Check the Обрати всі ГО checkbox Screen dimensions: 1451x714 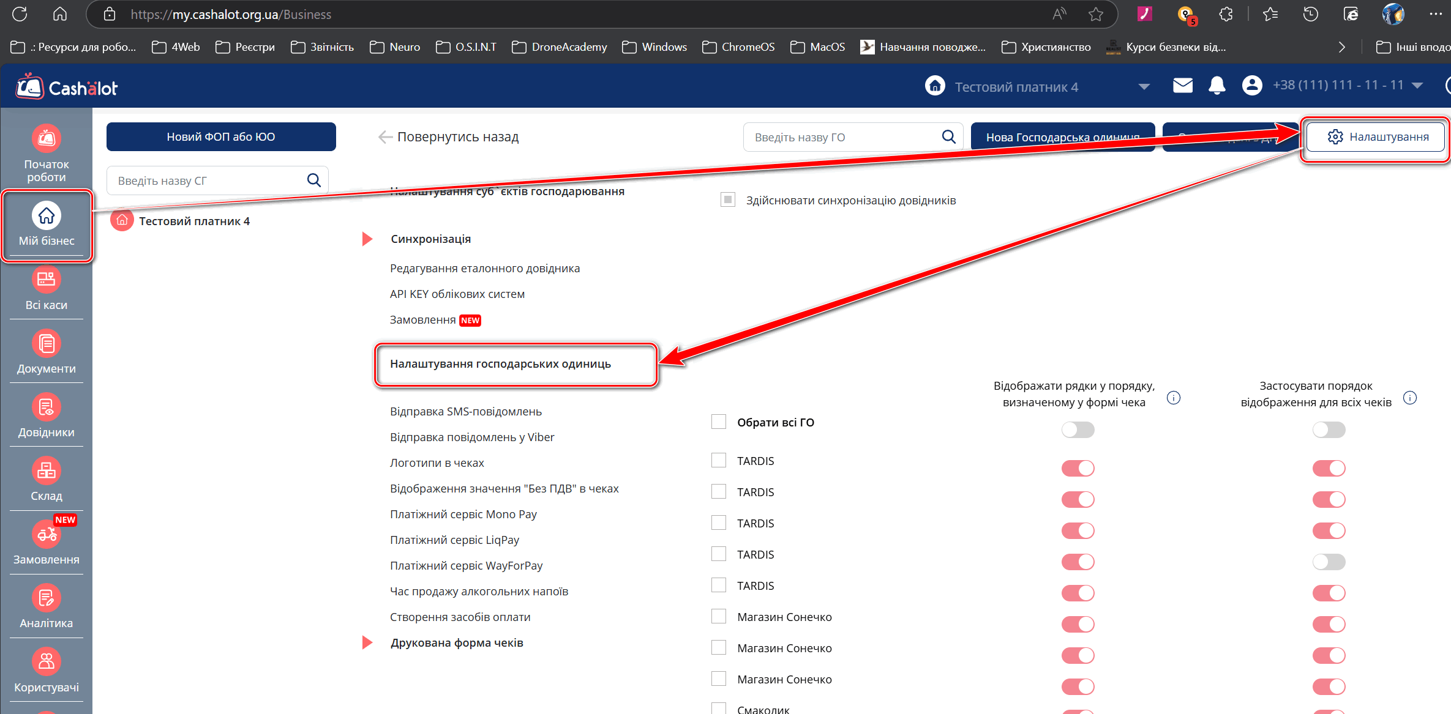719,422
